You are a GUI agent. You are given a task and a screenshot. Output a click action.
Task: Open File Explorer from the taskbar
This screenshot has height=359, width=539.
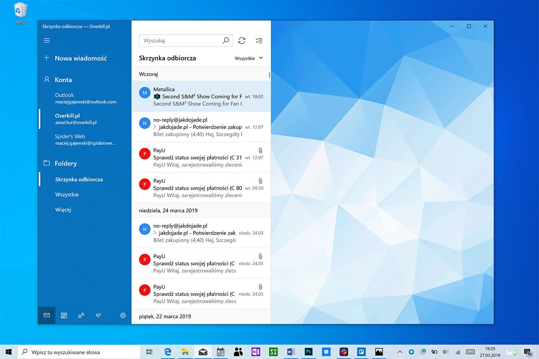click(186, 352)
